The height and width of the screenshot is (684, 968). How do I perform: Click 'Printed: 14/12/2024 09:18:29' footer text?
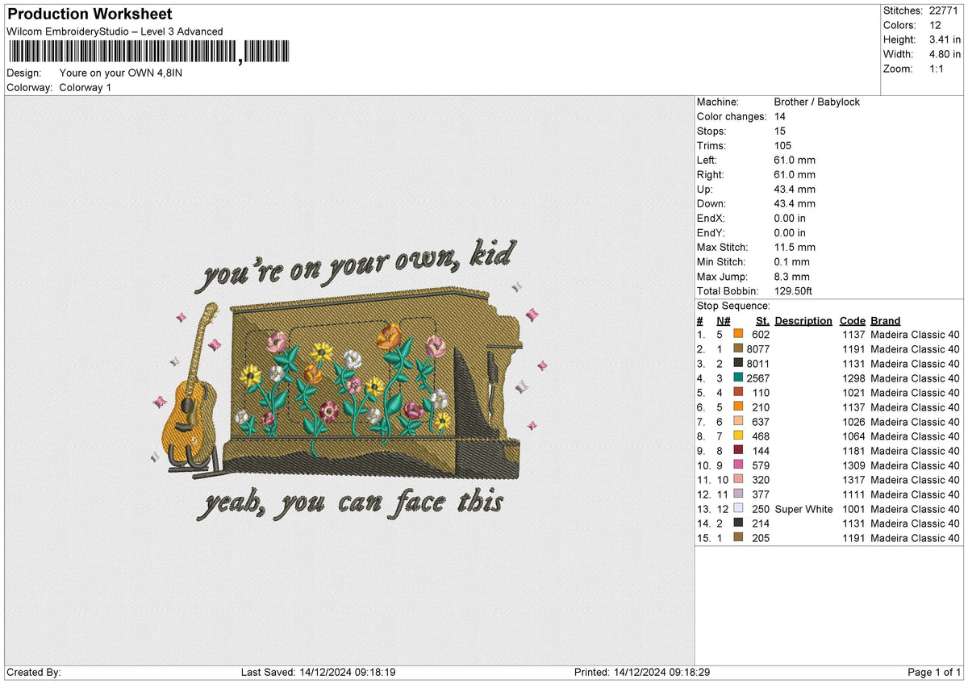click(642, 672)
